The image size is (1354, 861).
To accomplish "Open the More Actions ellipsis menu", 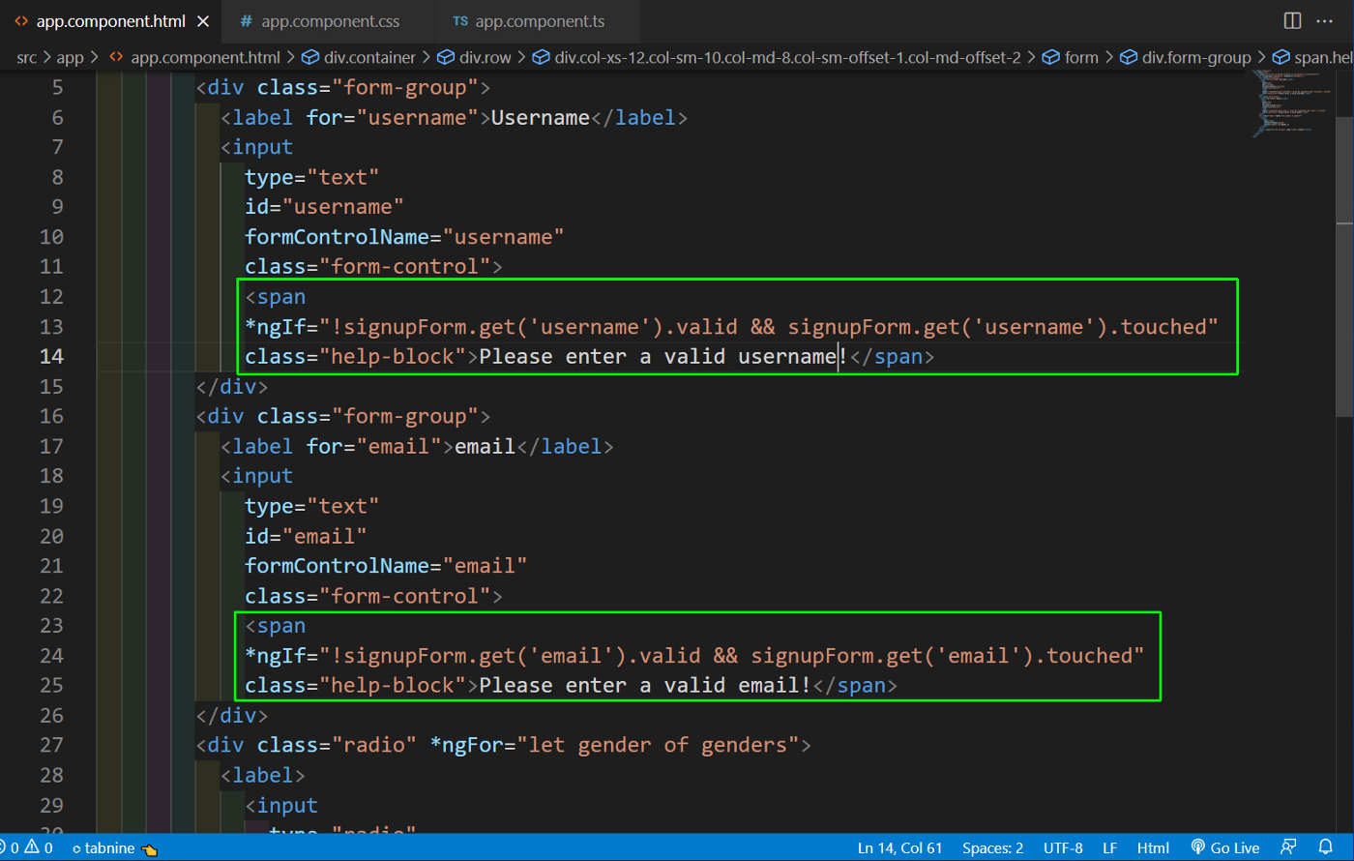I will click(1325, 21).
